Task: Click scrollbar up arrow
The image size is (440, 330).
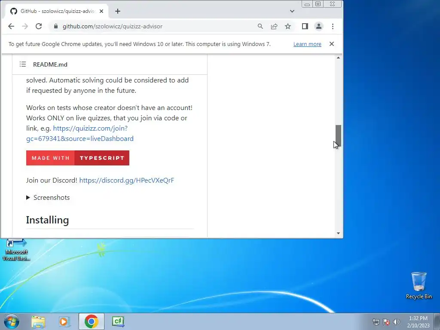Action: pos(338,58)
